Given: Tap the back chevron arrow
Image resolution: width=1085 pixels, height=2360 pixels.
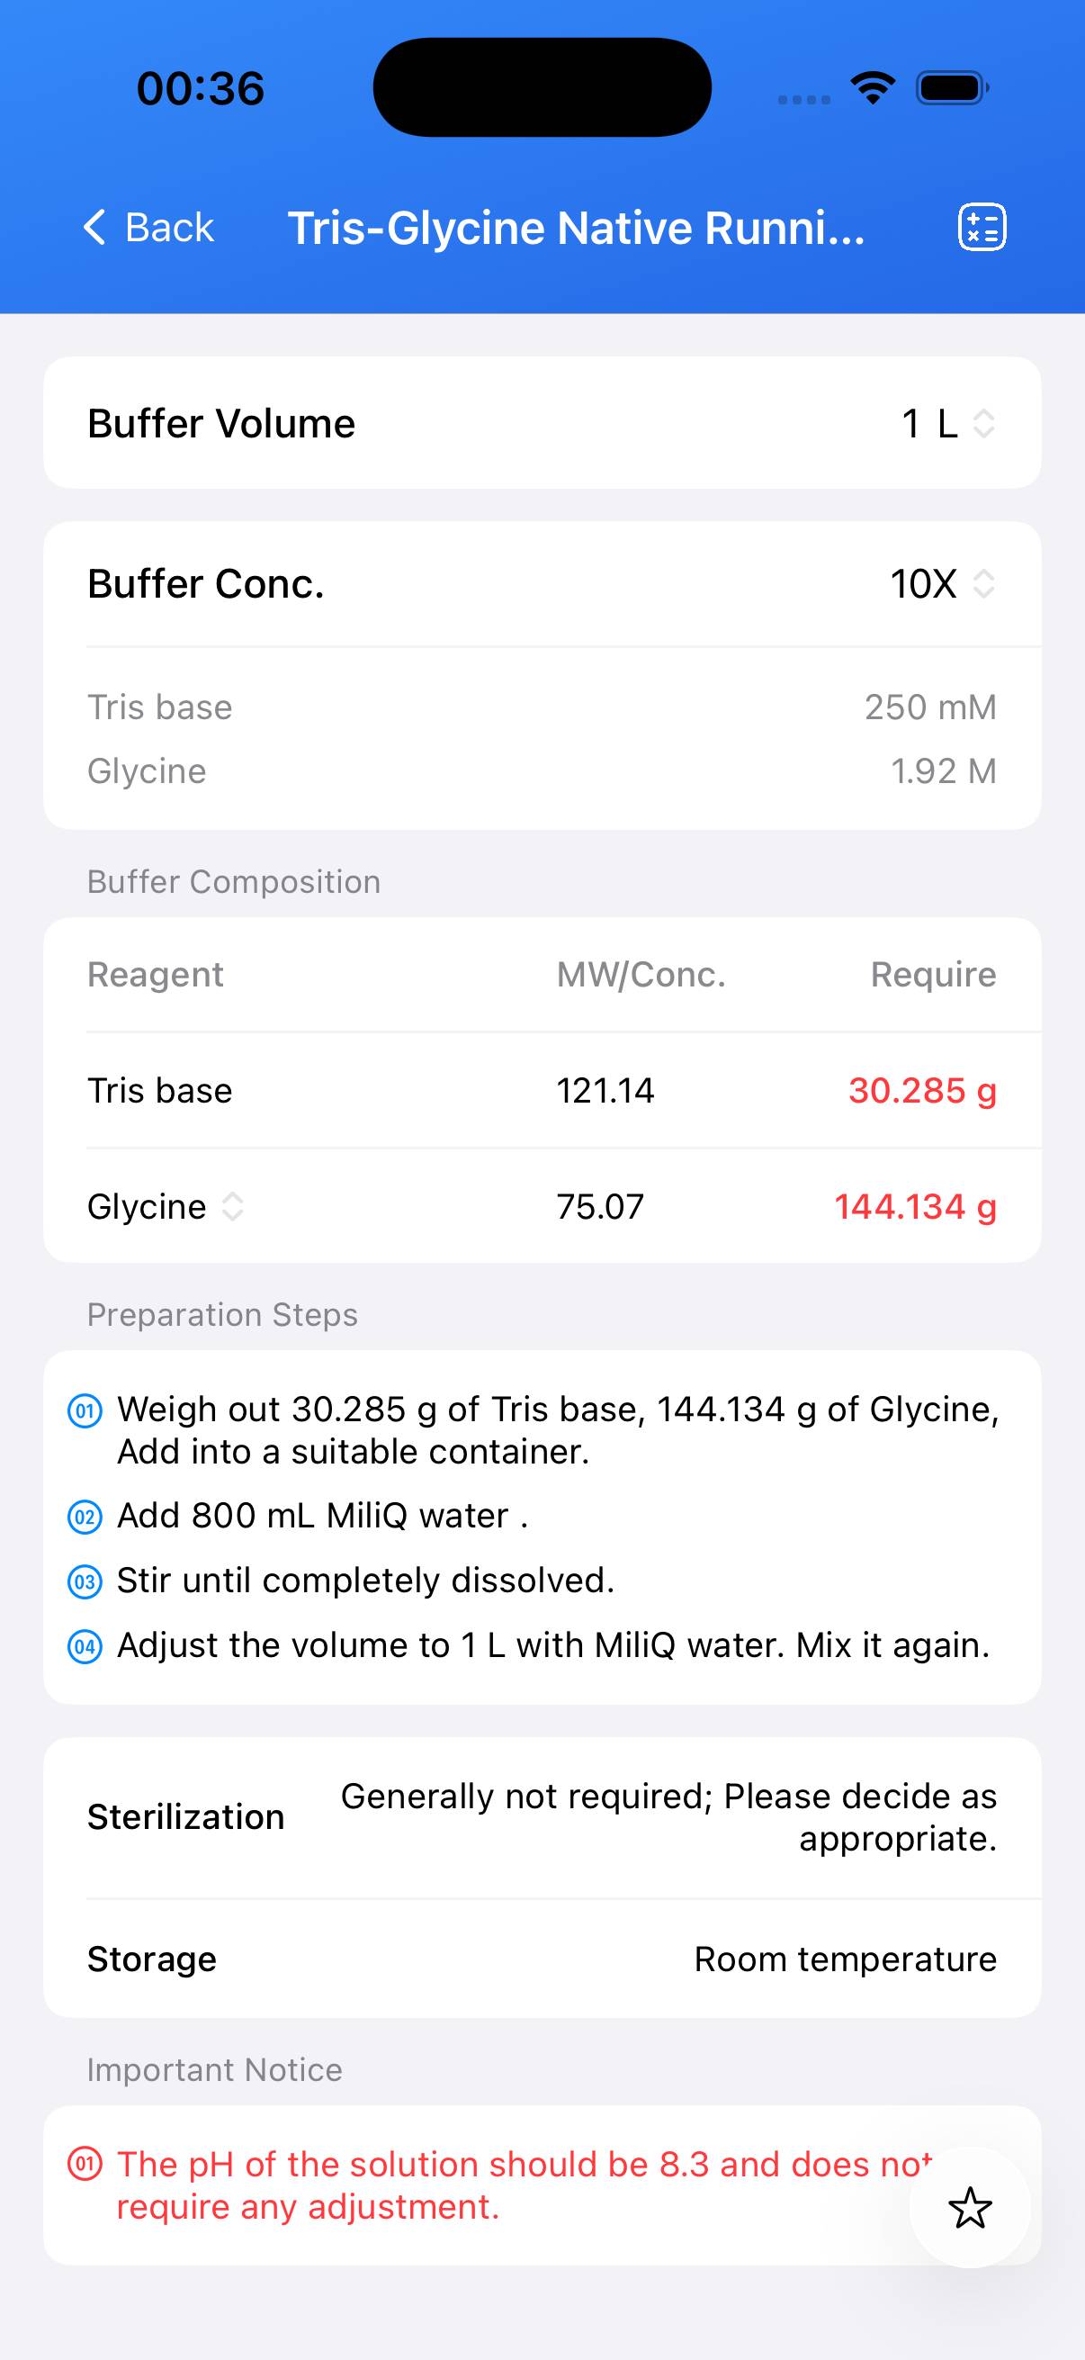Looking at the screenshot, I should [95, 227].
